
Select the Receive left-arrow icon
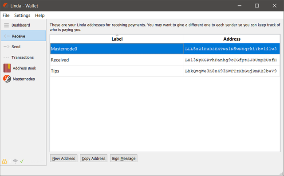click(7, 36)
